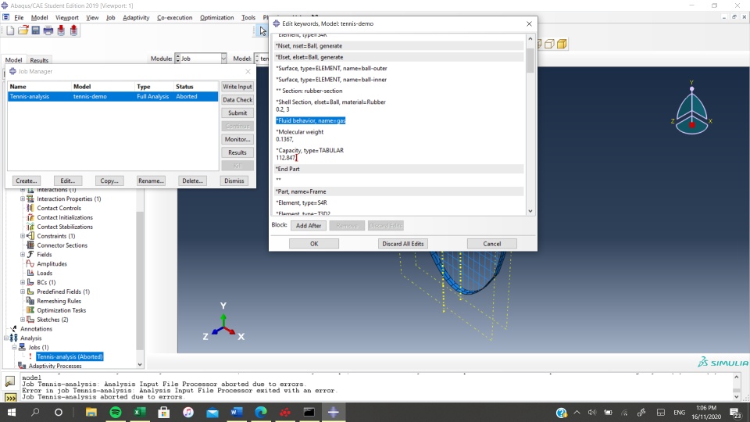Switch to the Results tab
Image resolution: width=750 pixels, height=422 pixels.
39,60
